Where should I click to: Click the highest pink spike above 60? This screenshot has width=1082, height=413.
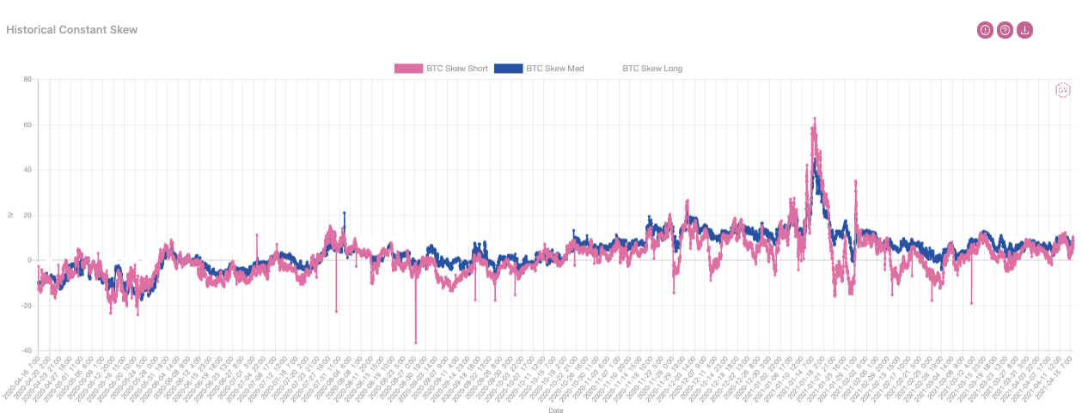(814, 119)
